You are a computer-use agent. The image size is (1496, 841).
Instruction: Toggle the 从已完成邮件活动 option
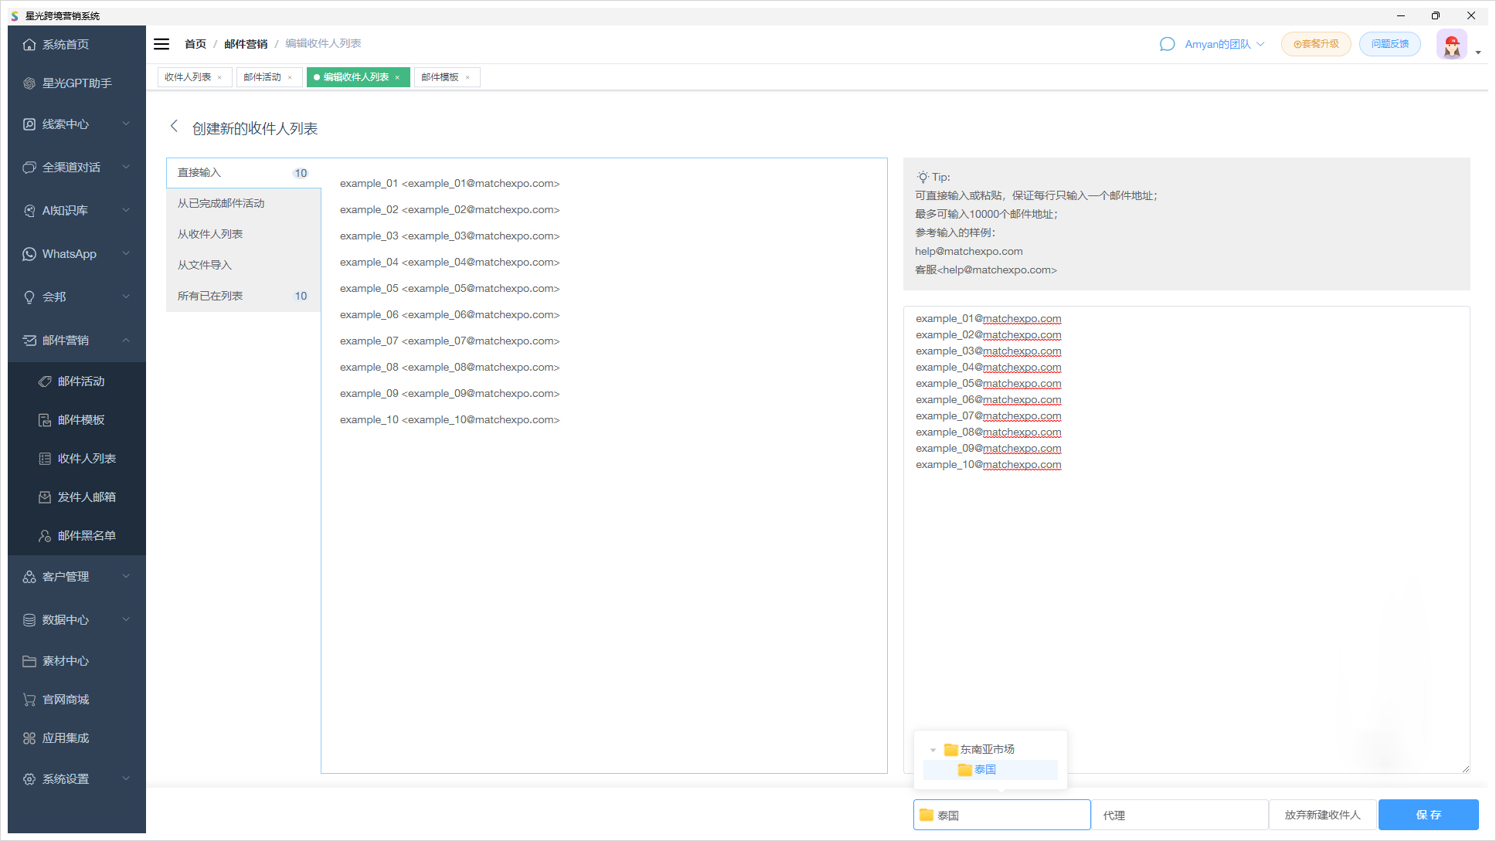click(243, 203)
